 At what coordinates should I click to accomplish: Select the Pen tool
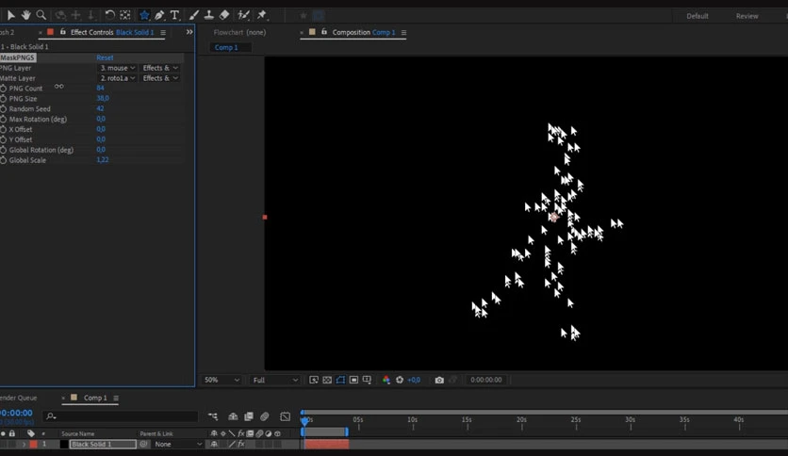159,15
